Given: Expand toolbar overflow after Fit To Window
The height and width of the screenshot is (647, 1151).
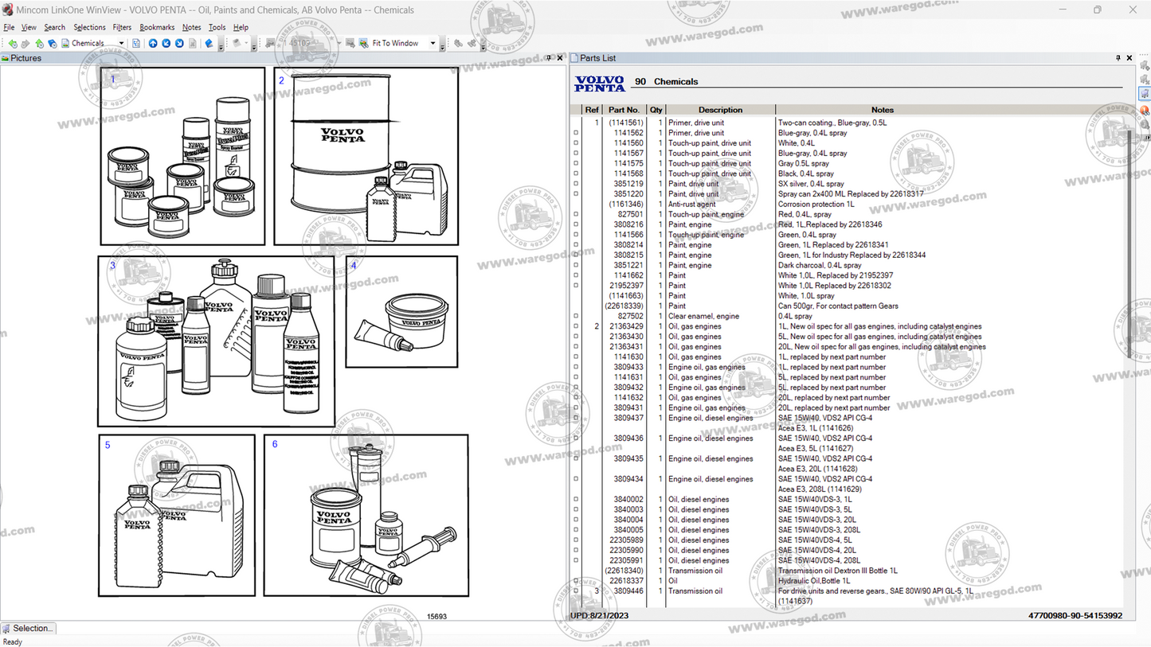Looking at the screenshot, I should click(442, 45).
